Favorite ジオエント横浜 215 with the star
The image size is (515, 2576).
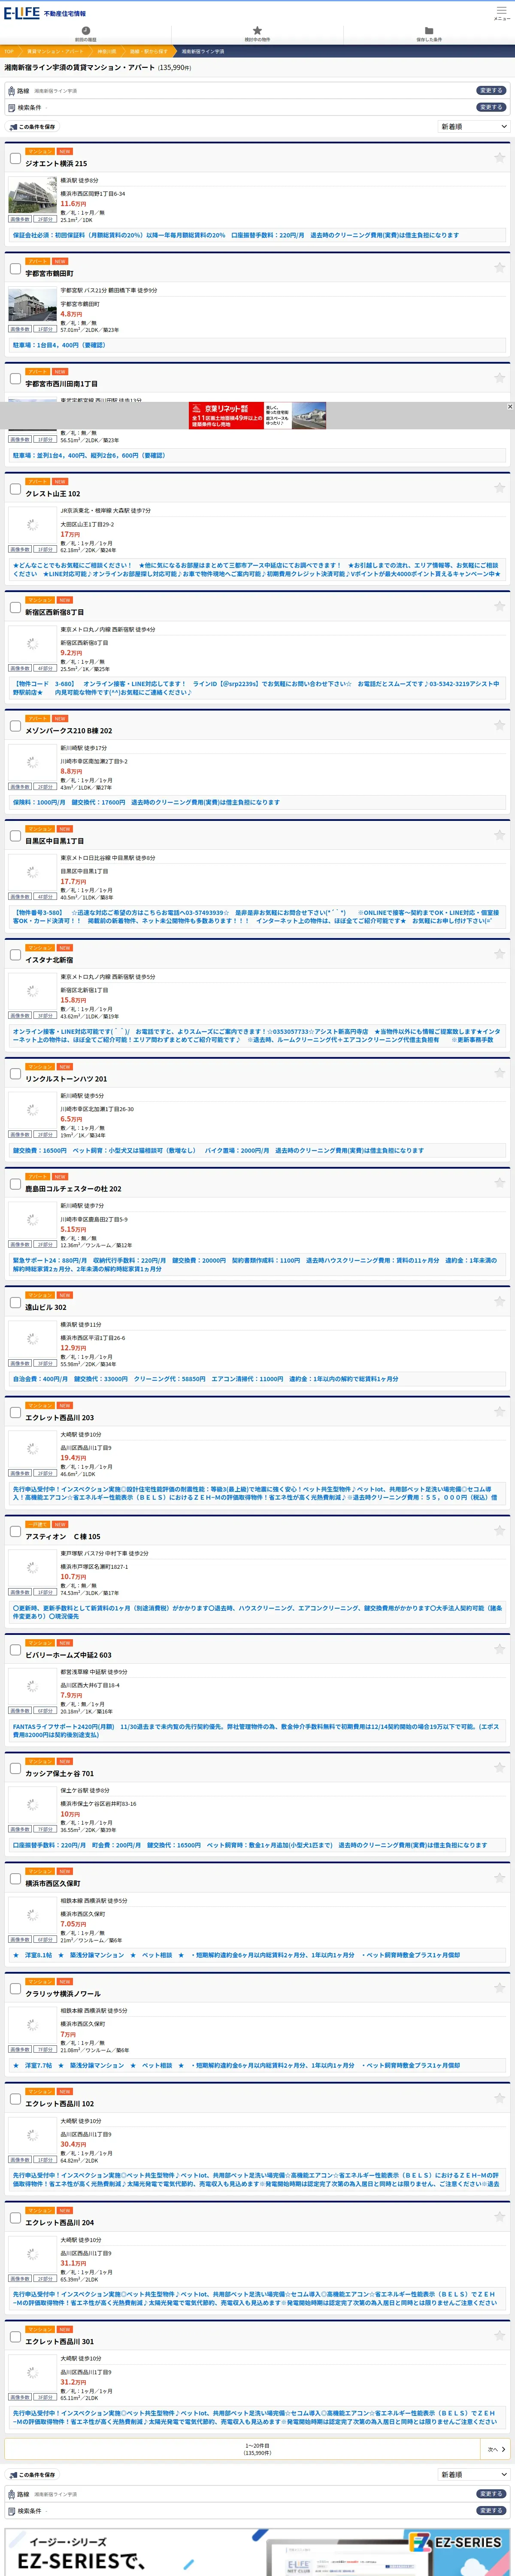pos(499,157)
